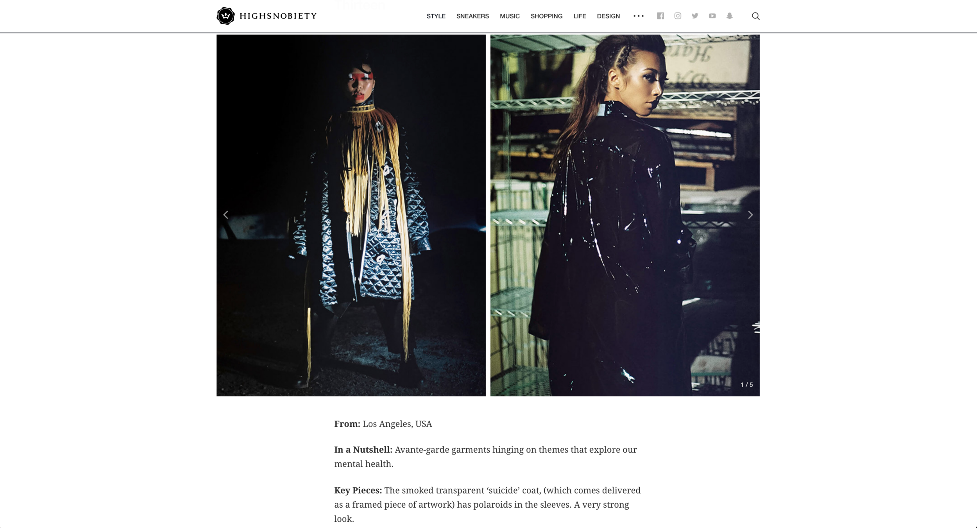Click the Highsnobiety crown logo icon

pos(225,16)
